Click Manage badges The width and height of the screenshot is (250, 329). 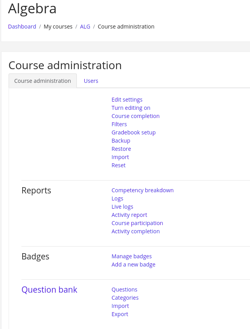tap(131, 256)
